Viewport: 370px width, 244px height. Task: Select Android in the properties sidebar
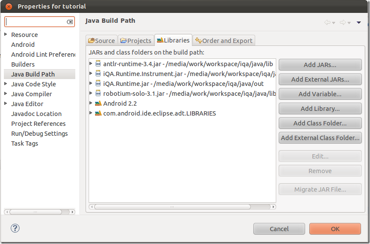tap(23, 45)
